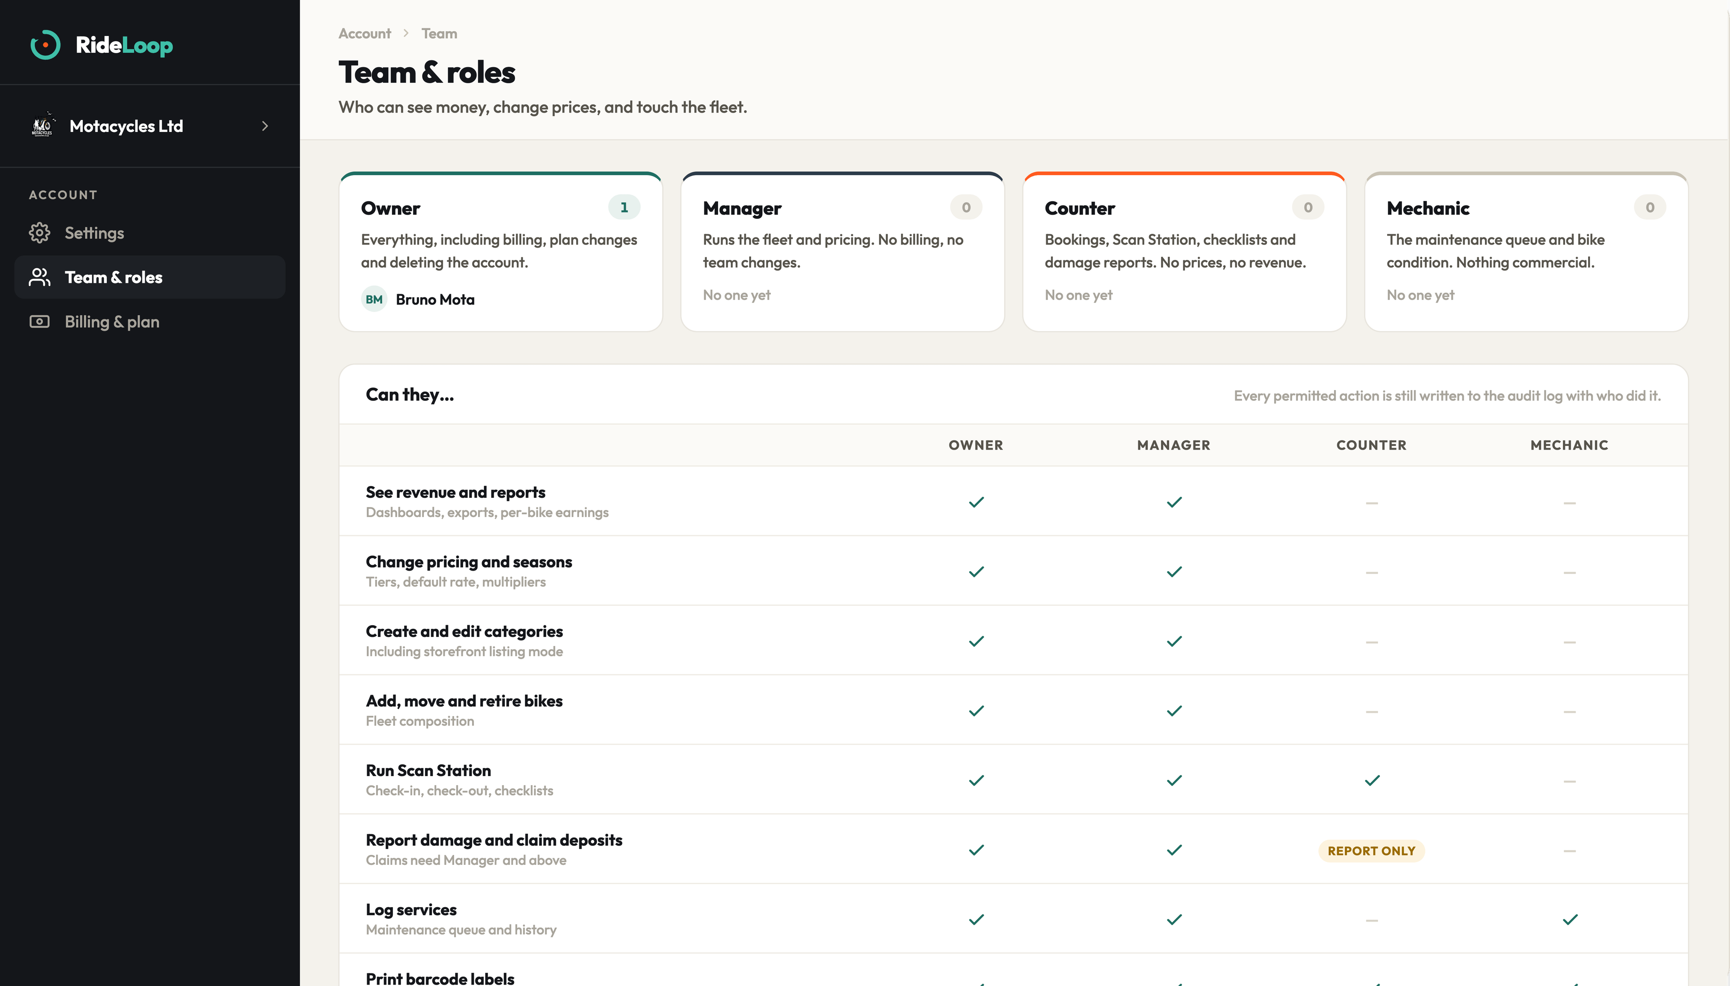Click the Team breadcrumb item
The width and height of the screenshot is (1730, 986).
pyautogui.click(x=439, y=33)
